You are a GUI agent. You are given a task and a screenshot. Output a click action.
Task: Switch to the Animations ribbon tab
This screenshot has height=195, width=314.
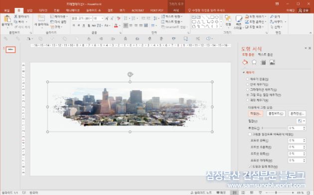(x=73, y=10)
